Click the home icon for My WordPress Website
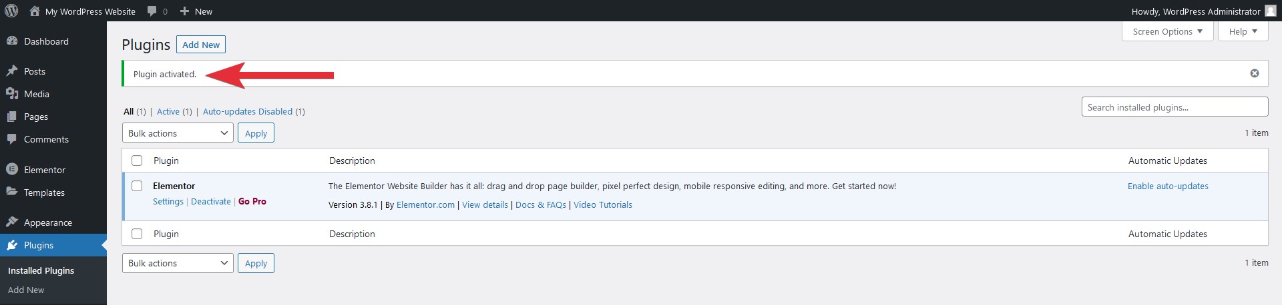Screen dimensions: 1282x305 pyautogui.click(x=35, y=11)
